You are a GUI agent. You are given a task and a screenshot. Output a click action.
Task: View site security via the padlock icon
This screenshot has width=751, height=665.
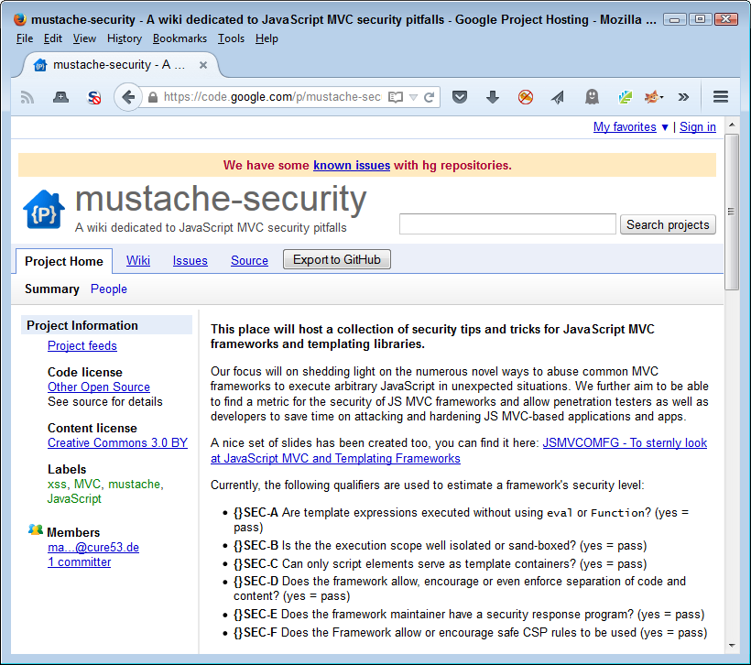coord(152,96)
